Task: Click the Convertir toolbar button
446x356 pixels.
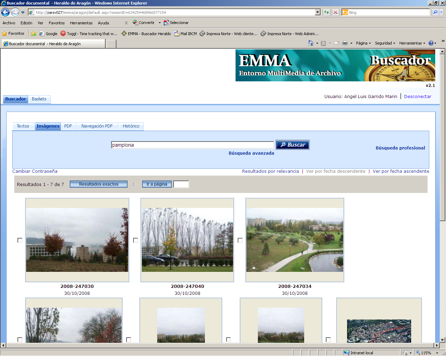Action: [x=144, y=23]
